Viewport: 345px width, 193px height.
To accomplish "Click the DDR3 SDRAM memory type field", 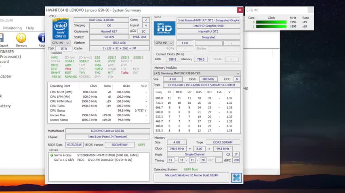I will (223, 142).
